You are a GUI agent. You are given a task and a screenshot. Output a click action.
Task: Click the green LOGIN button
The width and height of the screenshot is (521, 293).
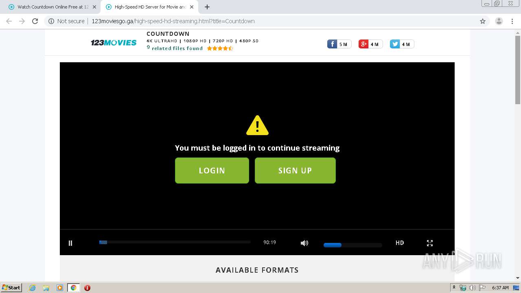tap(212, 171)
